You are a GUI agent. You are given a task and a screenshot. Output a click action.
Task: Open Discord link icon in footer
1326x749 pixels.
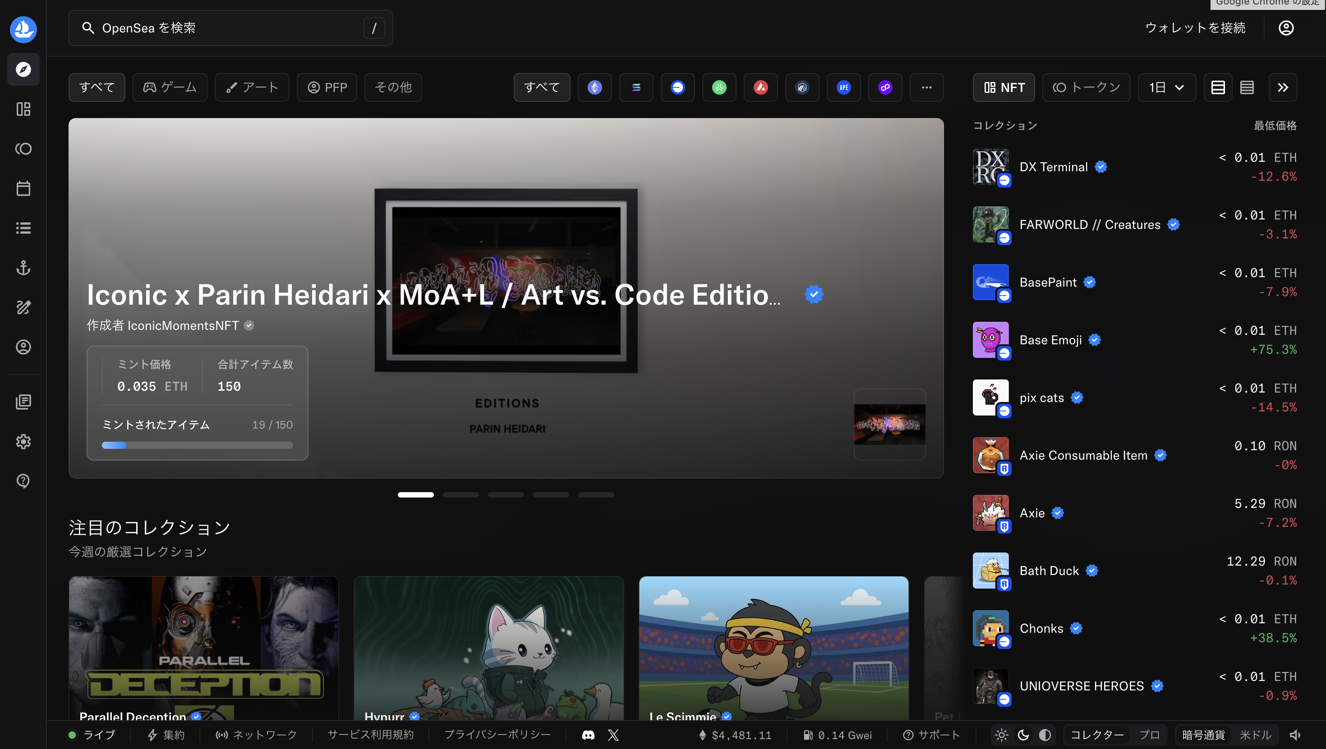point(588,735)
